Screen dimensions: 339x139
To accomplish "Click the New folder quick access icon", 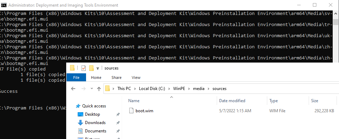I will pyautogui.click(x=91, y=68).
